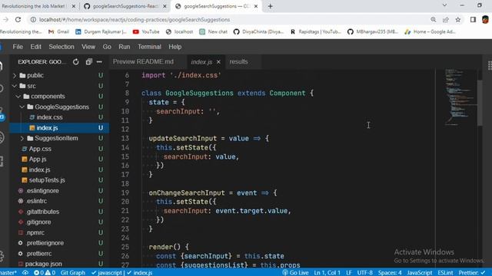Open the Run menu

(x=125, y=47)
